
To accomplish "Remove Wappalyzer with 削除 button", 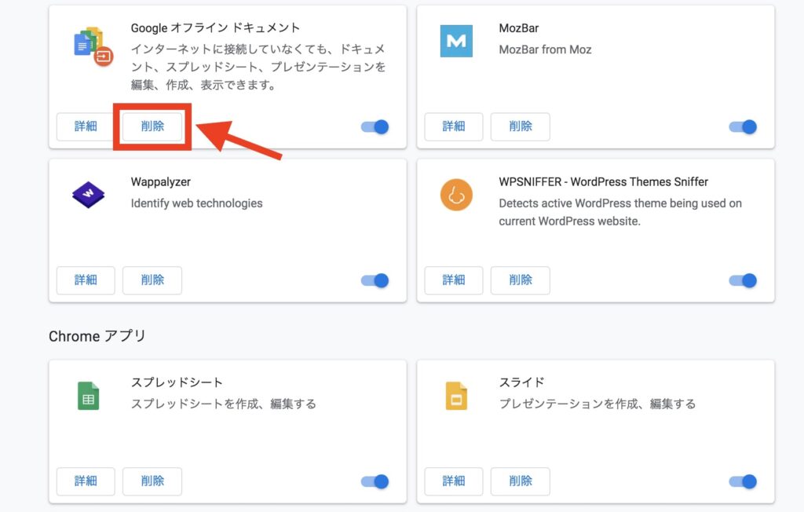I will click(x=152, y=280).
